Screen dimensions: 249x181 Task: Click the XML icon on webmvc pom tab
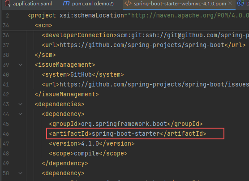[x=128, y=3]
